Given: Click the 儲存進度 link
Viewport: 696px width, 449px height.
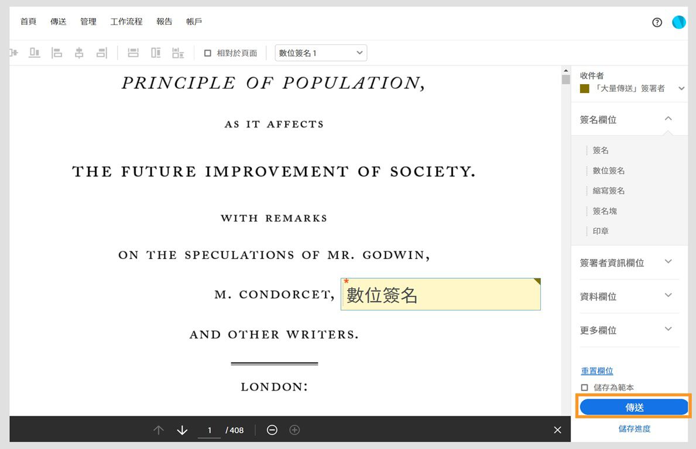Looking at the screenshot, I should coord(635,429).
